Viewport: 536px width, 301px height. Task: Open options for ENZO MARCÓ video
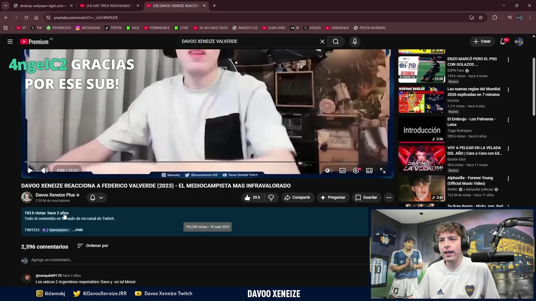point(508,60)
